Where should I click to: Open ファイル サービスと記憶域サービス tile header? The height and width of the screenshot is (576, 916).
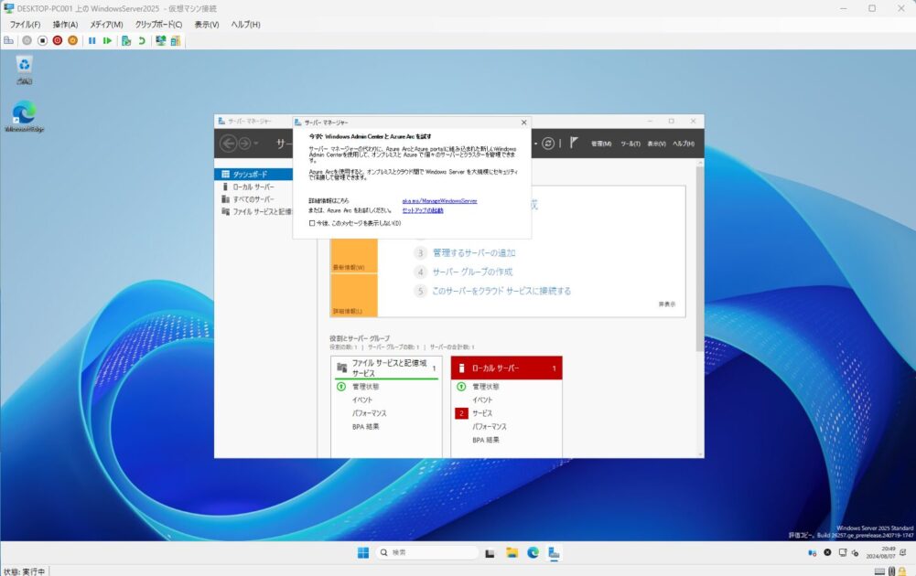[x=386, y=368]
